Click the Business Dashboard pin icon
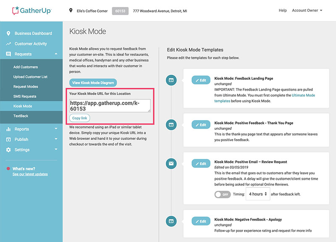This screenshot has height=242, width=336. [8, 34]
